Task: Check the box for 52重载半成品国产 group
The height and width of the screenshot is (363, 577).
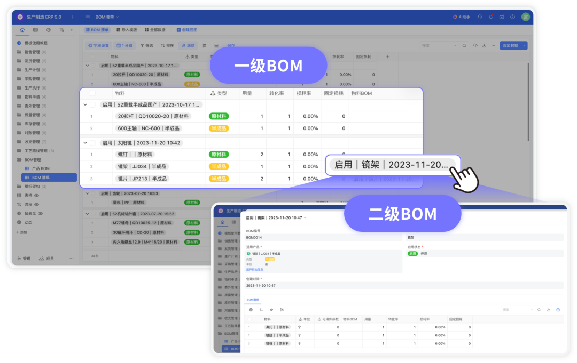Action: point(92,105)
